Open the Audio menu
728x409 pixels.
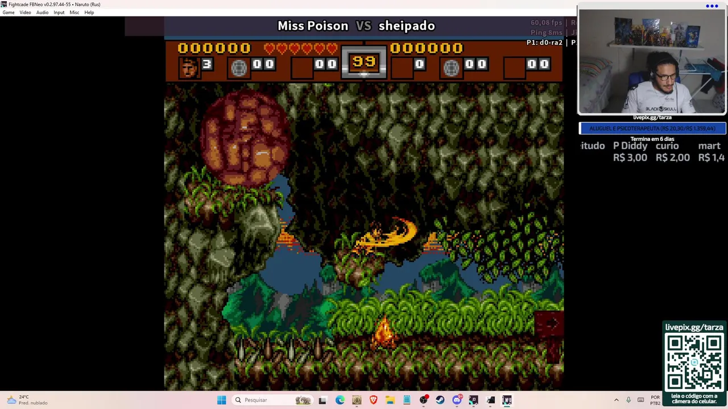[x=42, y=12]
